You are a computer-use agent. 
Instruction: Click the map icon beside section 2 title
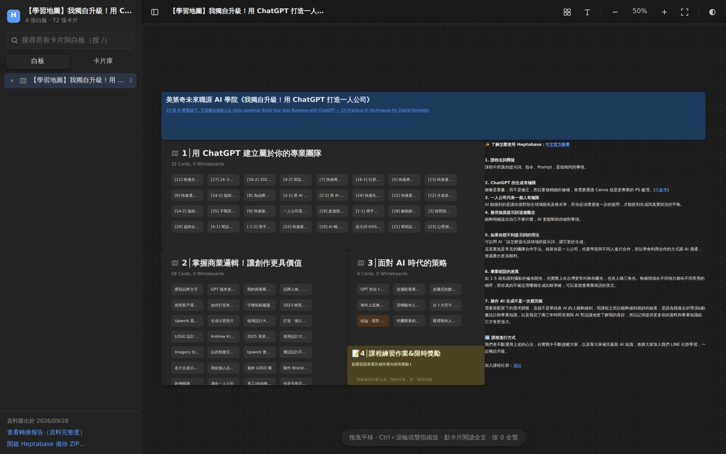point(175,263)
